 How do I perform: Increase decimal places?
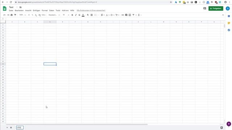tap(40, 15)
